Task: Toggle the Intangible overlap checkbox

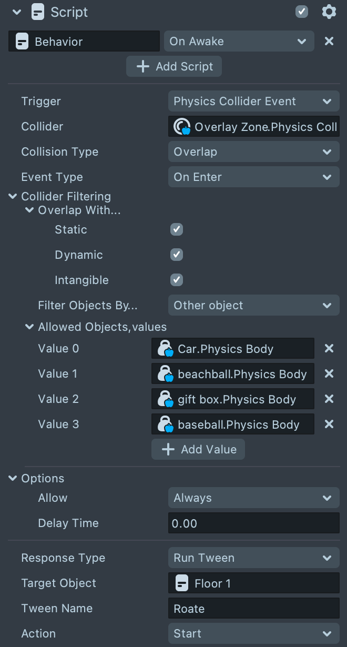Action: 177,280
